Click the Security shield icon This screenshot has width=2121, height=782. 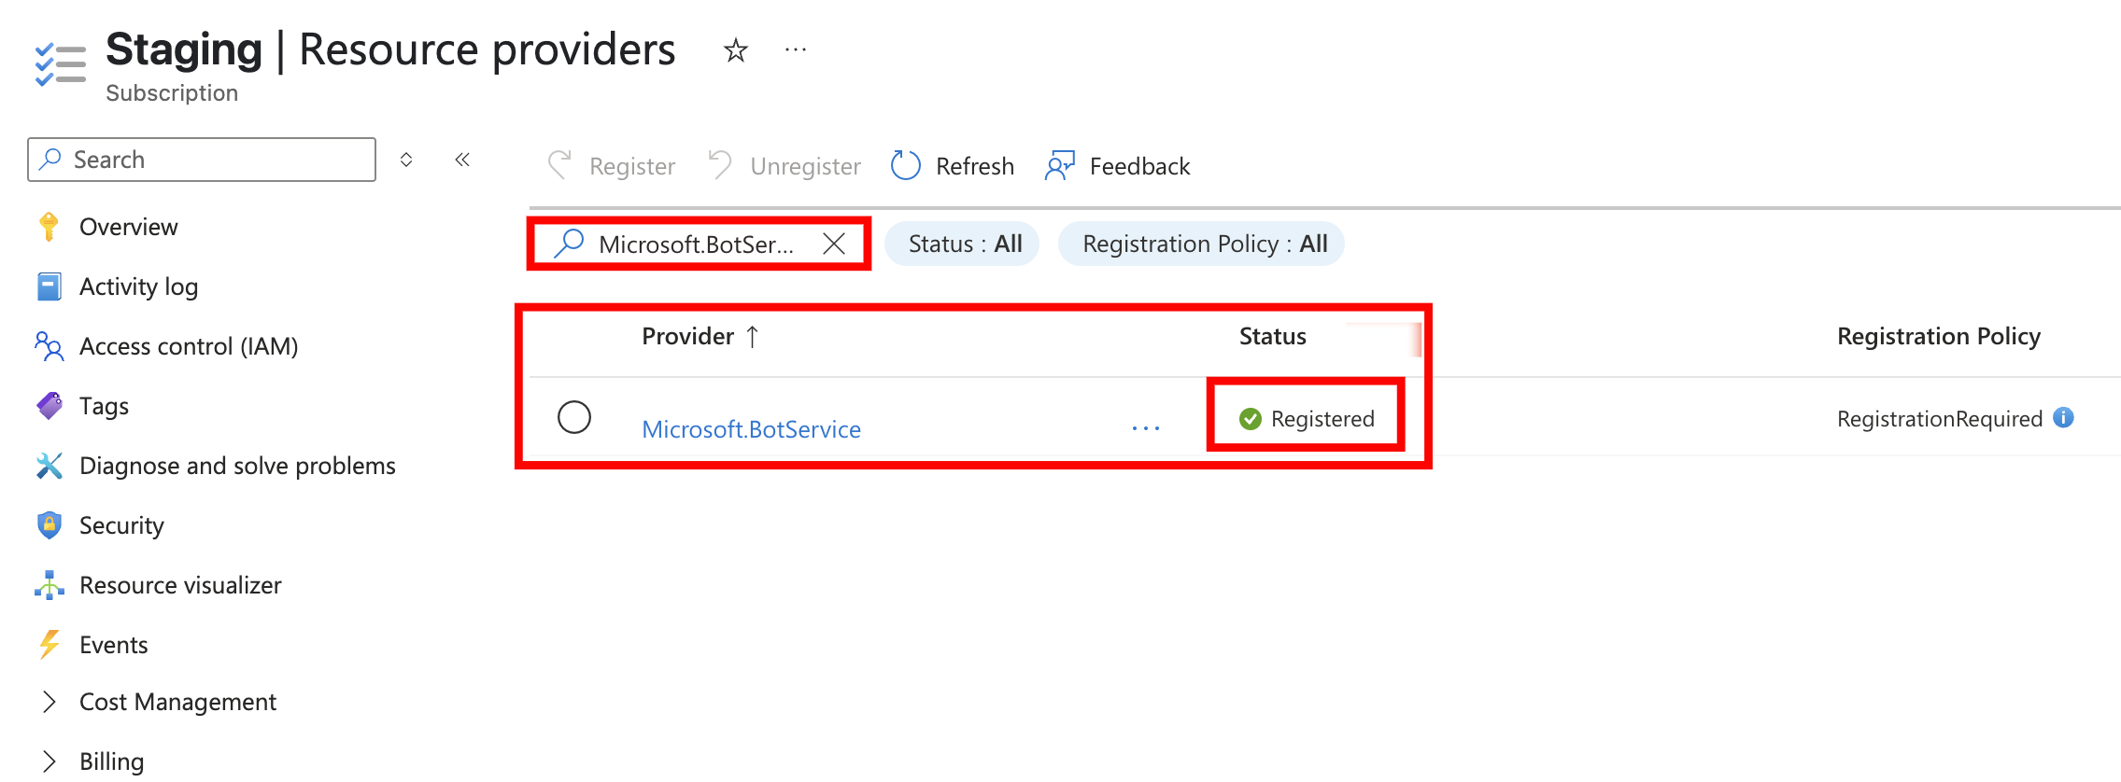49,525
